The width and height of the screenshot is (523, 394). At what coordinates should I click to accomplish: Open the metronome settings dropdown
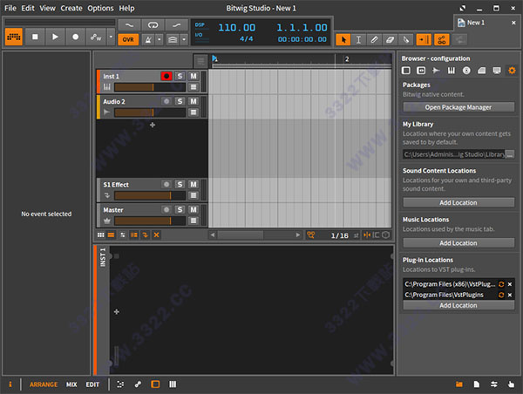tap(160, 40)
